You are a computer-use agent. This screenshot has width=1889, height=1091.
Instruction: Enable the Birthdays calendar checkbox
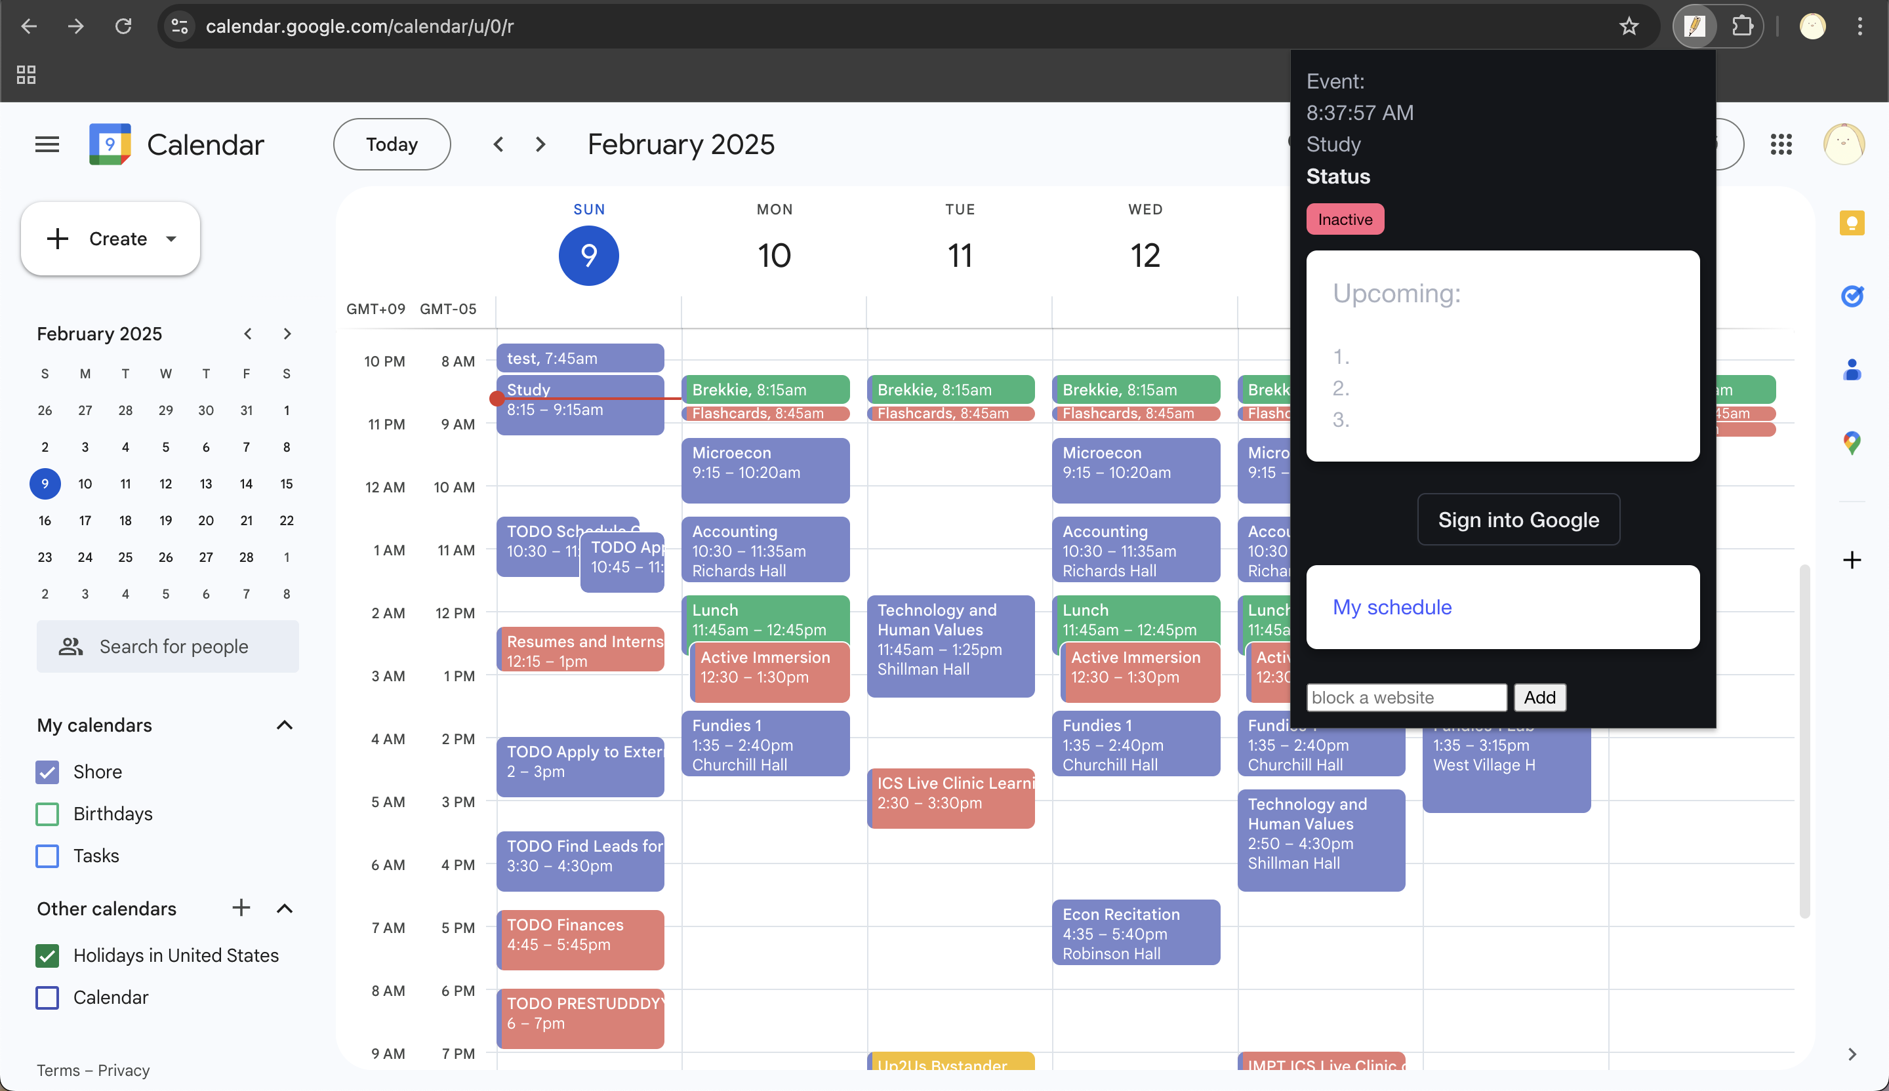tap(47, 814)
